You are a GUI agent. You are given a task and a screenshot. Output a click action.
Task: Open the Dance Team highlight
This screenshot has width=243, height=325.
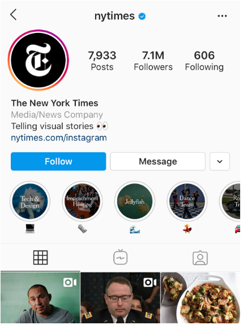(187, 201)
